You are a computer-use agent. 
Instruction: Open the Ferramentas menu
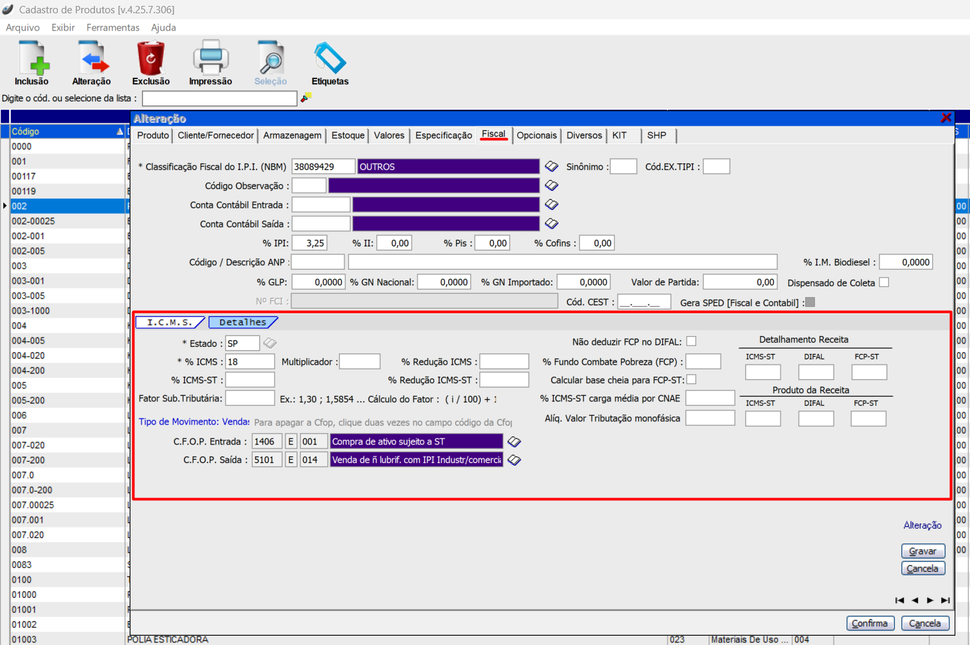point(112,27)
